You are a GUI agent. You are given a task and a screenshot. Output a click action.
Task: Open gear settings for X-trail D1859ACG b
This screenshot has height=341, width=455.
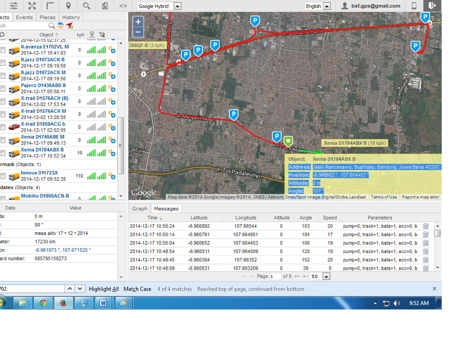point(112,127)
